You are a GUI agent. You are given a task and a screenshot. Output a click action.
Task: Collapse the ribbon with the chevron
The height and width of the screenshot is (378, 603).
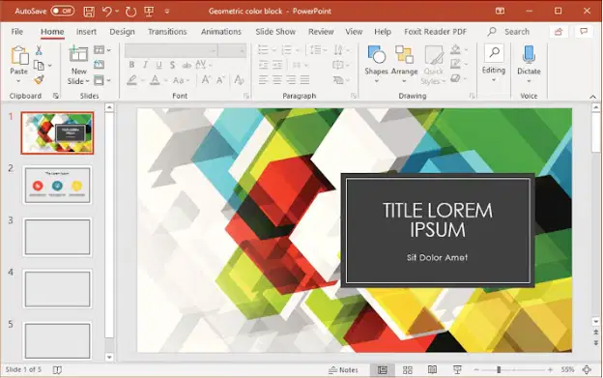coord(592,97)
